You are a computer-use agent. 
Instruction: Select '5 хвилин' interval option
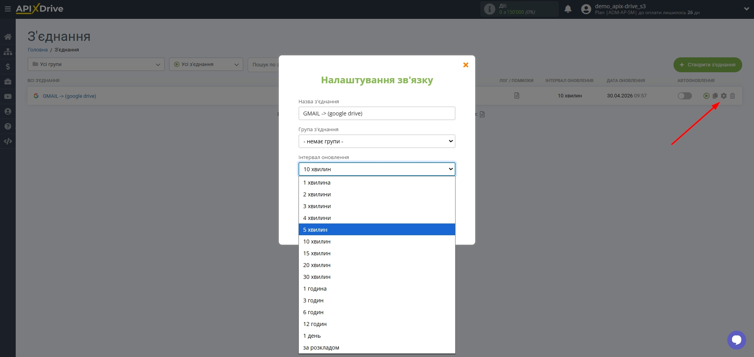click(377, 230)
